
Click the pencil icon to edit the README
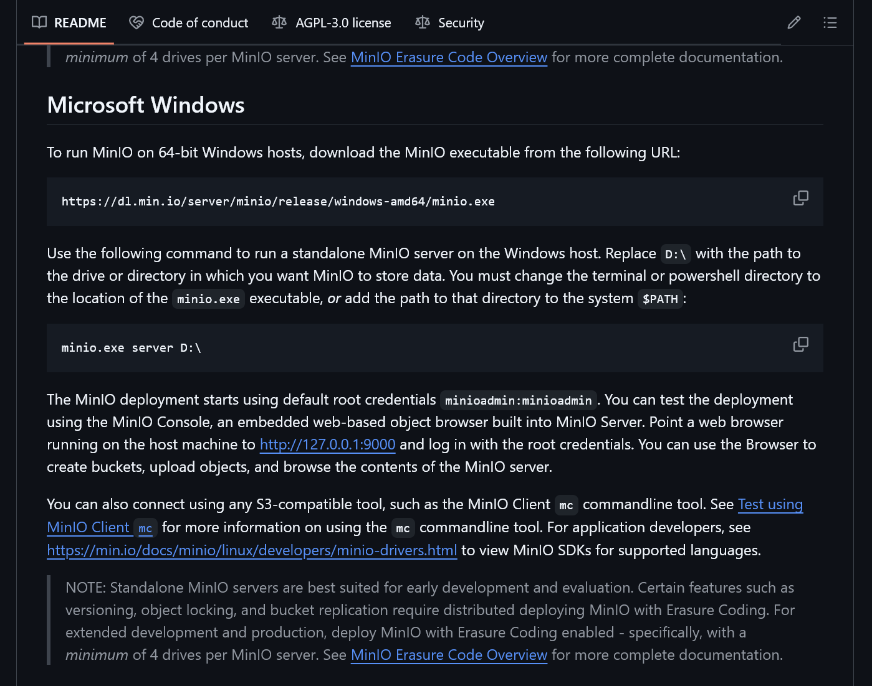[x=793, y=23]
